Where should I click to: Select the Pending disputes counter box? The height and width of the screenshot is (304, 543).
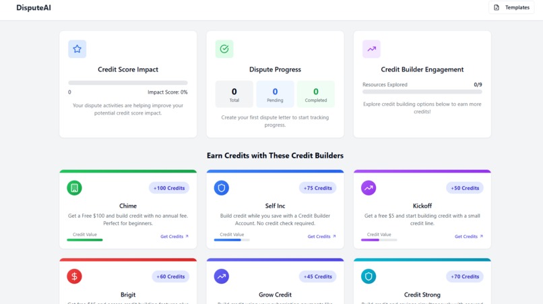pyautogui.click(x=275, y=94)
